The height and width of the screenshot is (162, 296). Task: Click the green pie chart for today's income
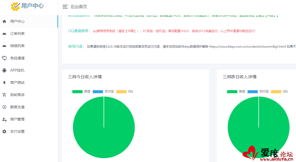104,127
